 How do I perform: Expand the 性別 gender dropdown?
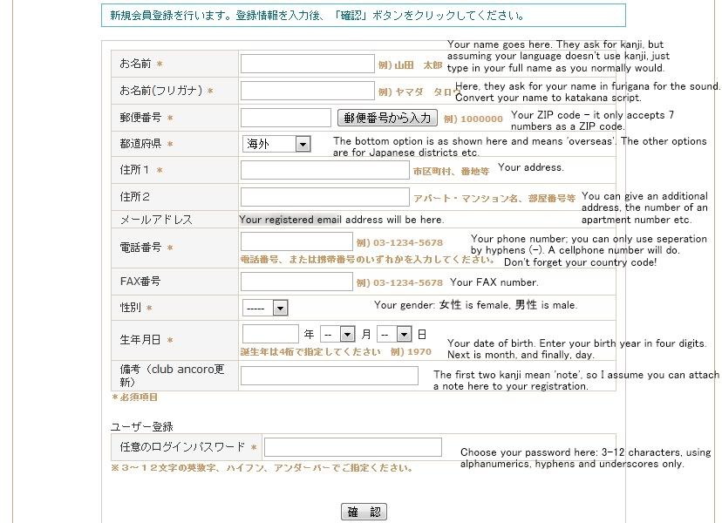point(265,308)
